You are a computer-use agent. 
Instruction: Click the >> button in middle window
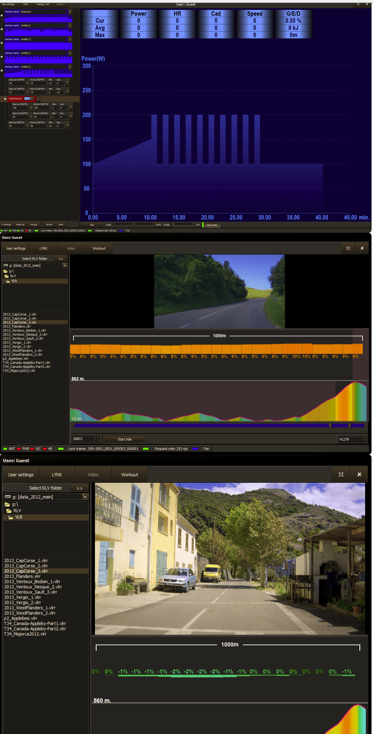(61, 258)
